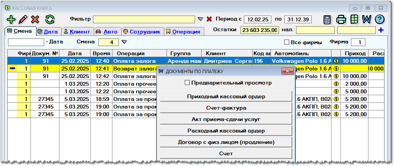Click the coin icon in the 12:41 row
The height and width of the screenshot is (166, 394).
336,68
